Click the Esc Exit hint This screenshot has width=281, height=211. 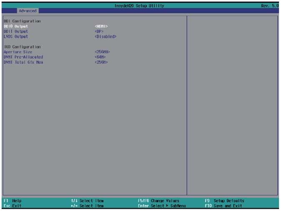click(x=13, y=206)
